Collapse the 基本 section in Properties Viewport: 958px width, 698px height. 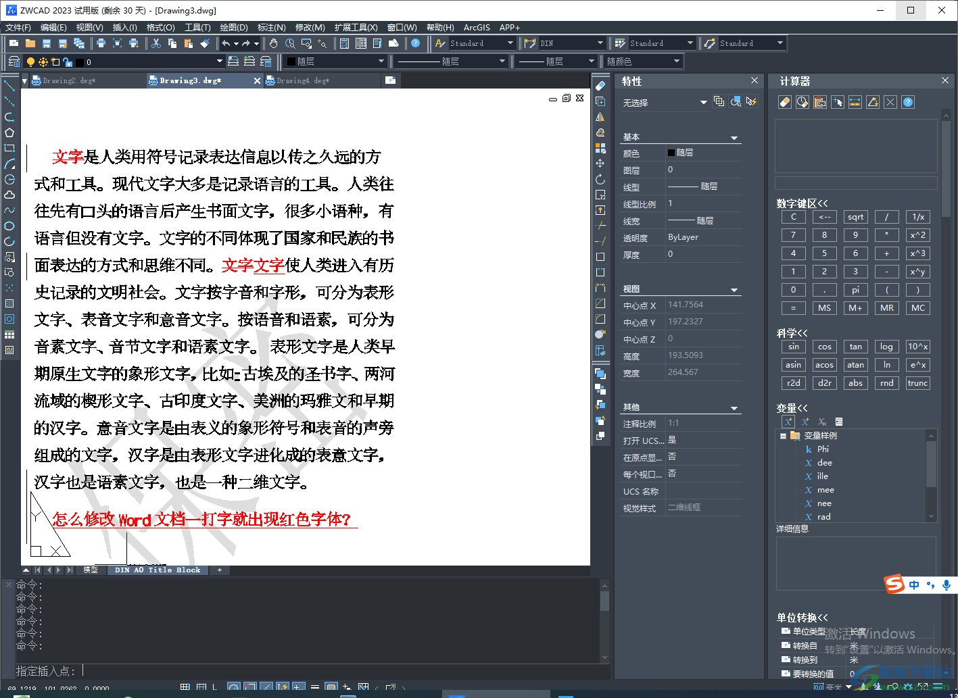[734, 138]
